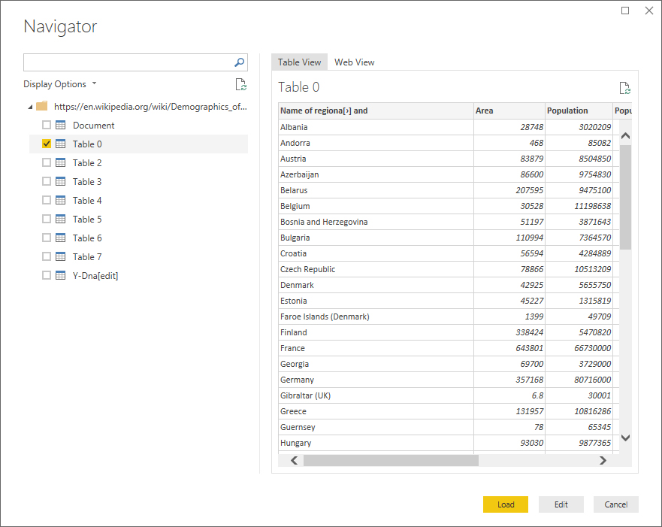Switch to the Web View tab
This screenshot has width=662, height=527.
point(354,62)
